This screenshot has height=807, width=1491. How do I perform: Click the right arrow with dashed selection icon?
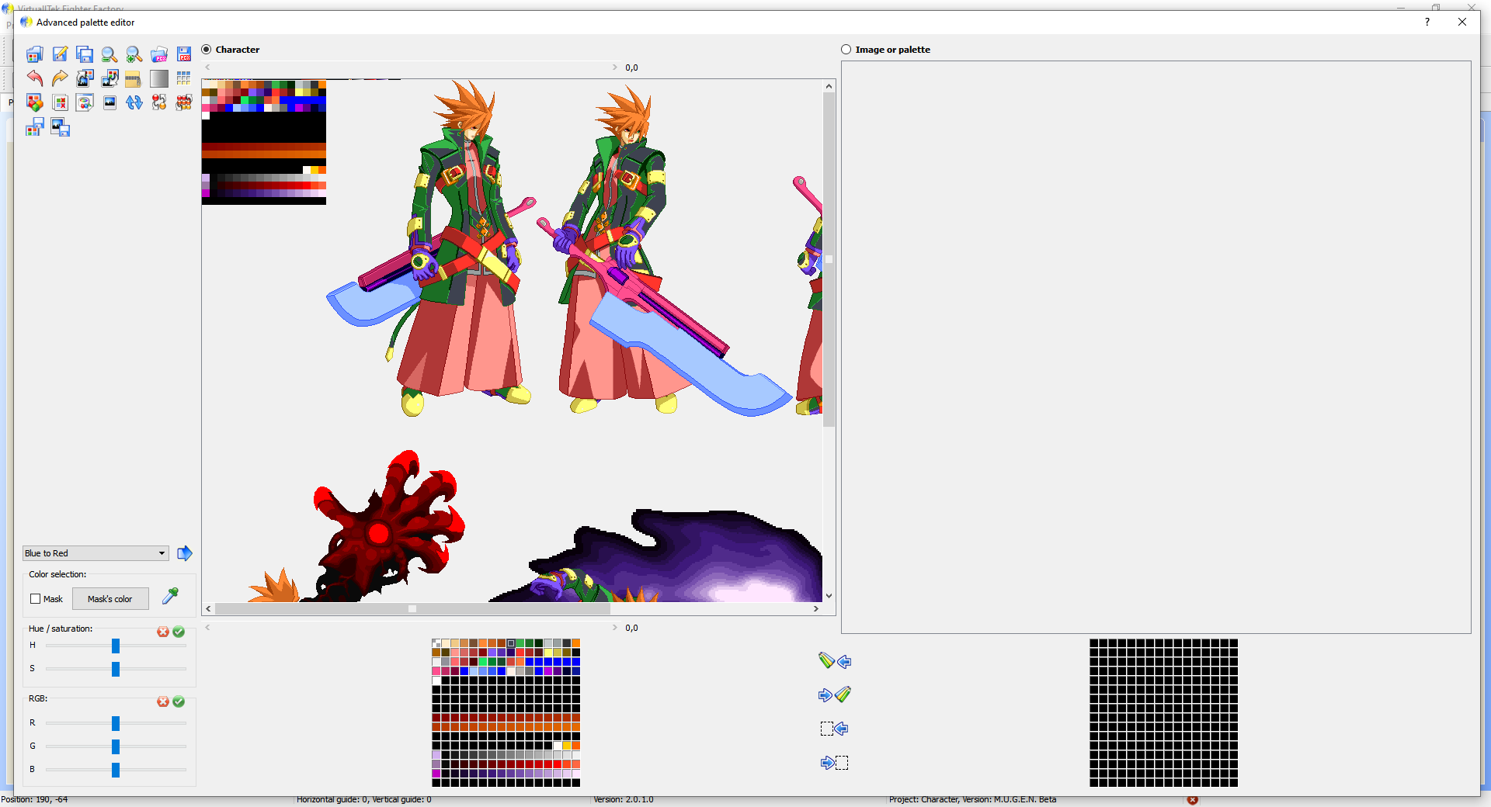(x=835, y=763)
